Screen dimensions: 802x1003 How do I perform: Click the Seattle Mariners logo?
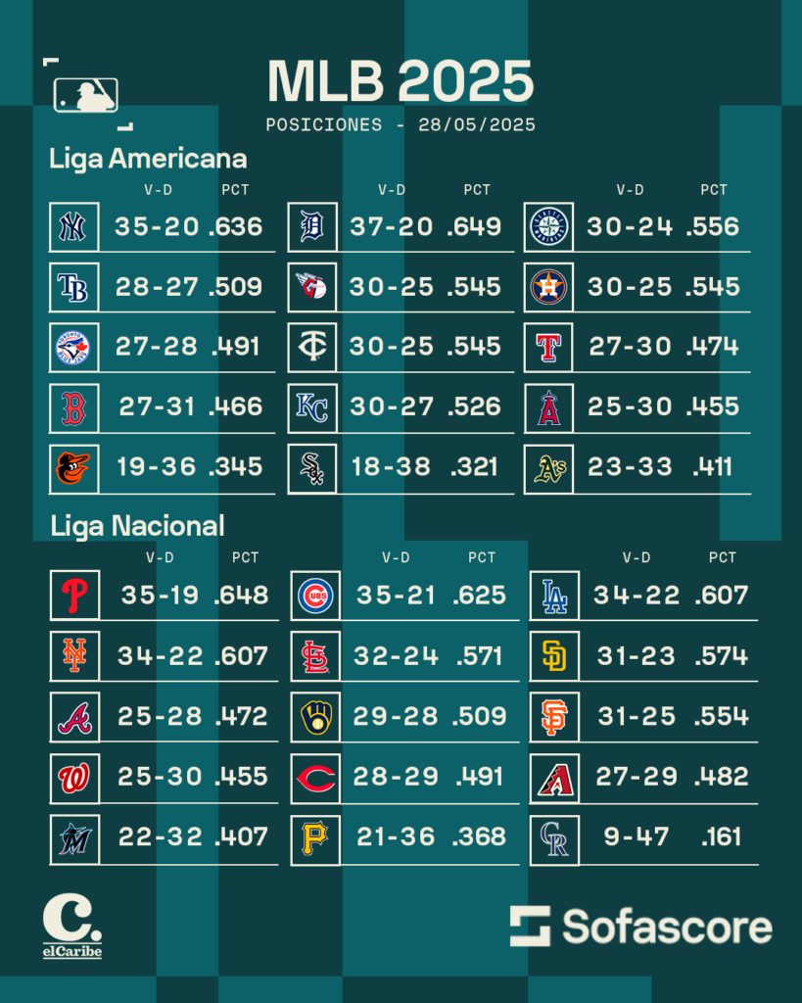pos(548,227)
